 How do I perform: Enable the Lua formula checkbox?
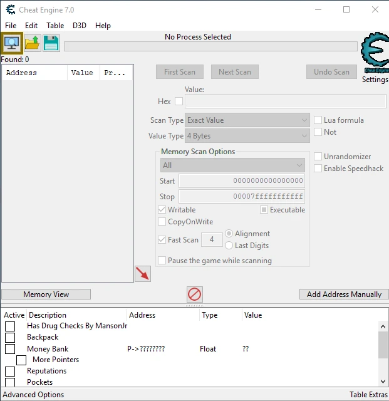click(x=318, y=120)
